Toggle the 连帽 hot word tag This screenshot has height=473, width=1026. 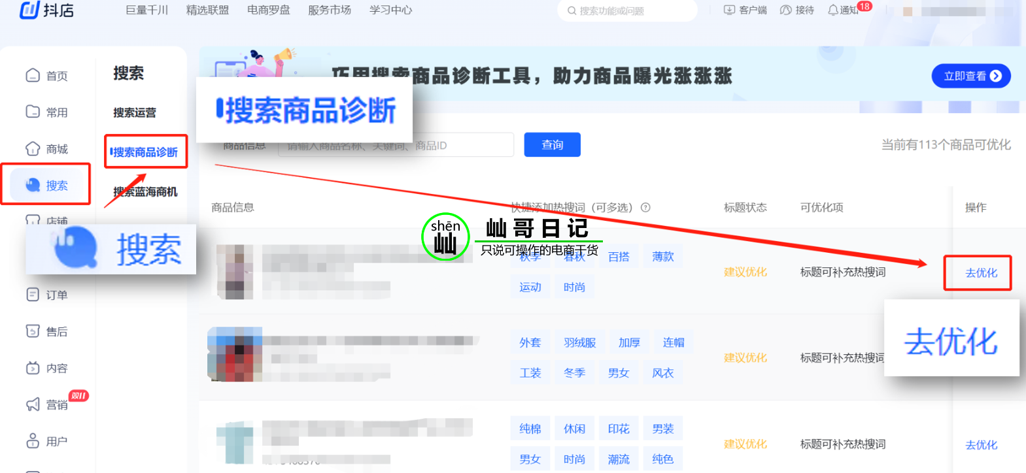pyautogui.click(x=674, y=342)
